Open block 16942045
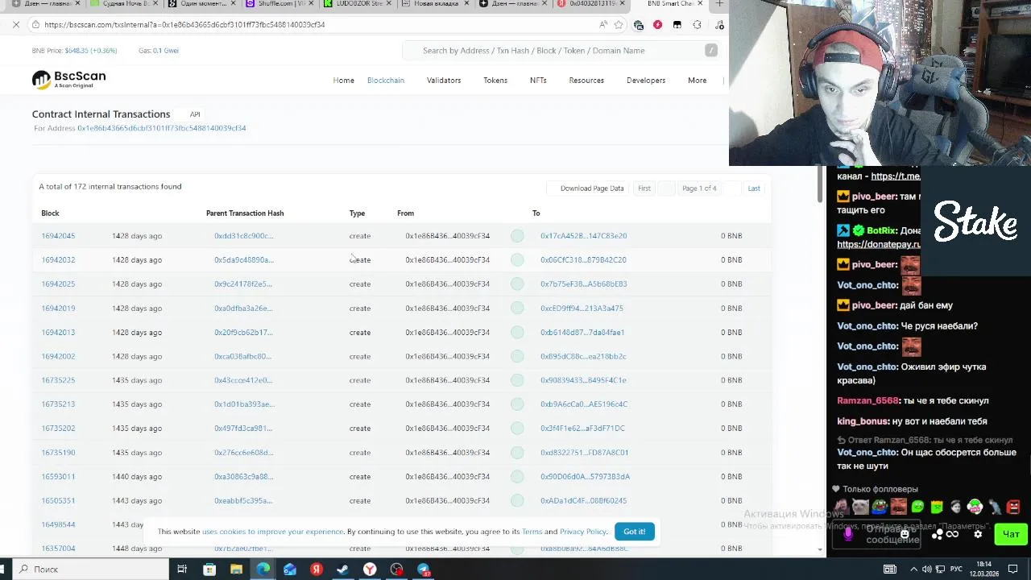This screenshot has width=1031, height=580. tap(58, 236)
